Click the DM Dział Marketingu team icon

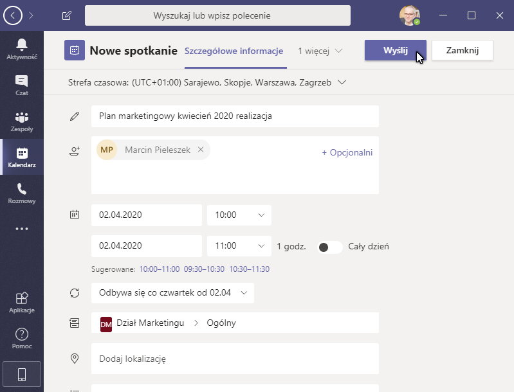(106, 325)
